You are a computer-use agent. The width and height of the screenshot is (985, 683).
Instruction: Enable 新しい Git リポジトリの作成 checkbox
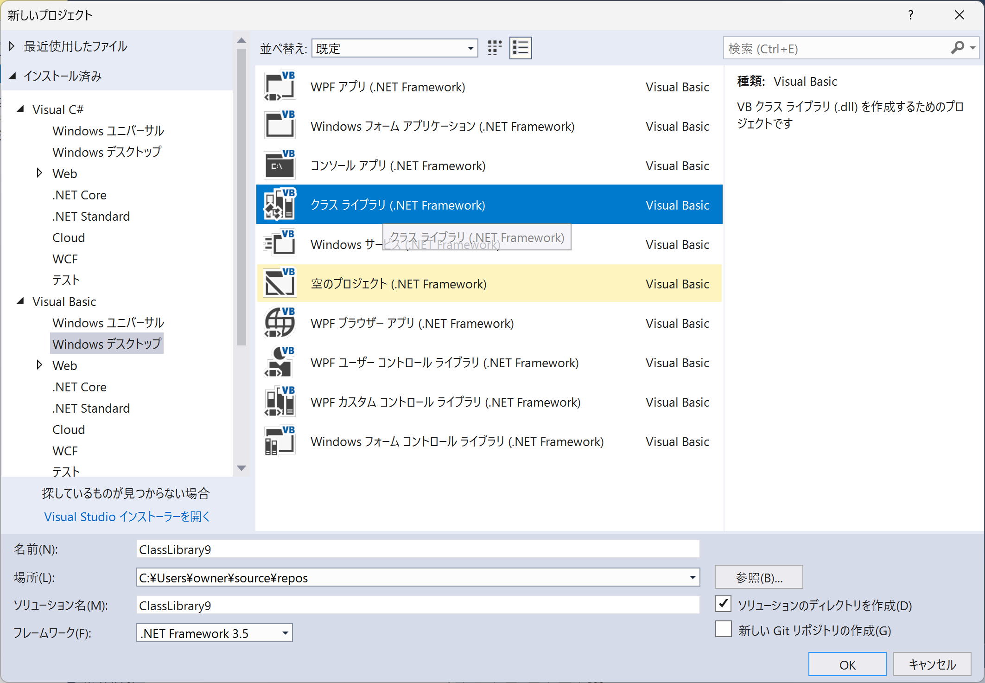pos(723,629)
